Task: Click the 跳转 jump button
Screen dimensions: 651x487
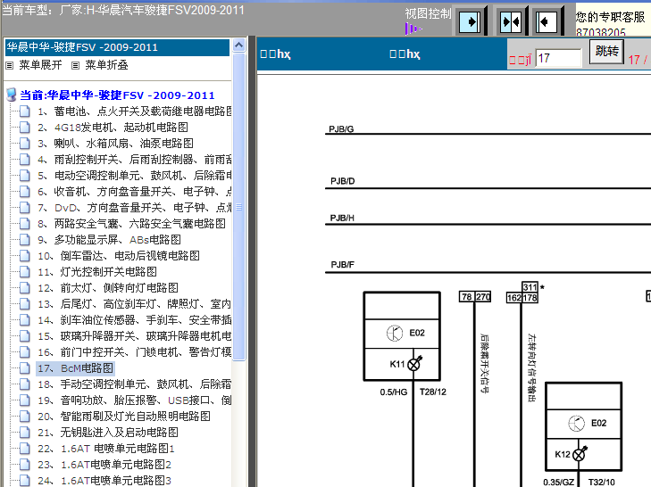Action: coord(606,52)
